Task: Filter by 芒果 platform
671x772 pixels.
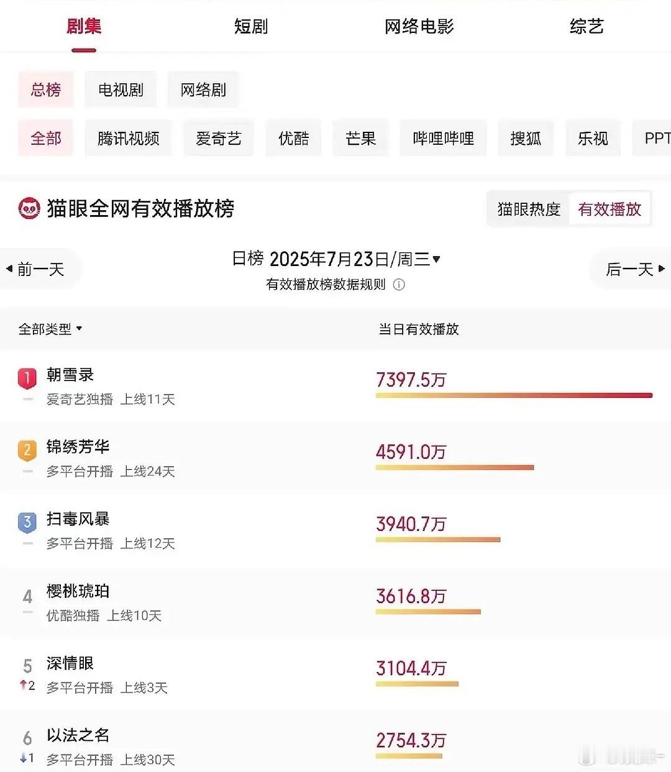Action: pos(361,138)
